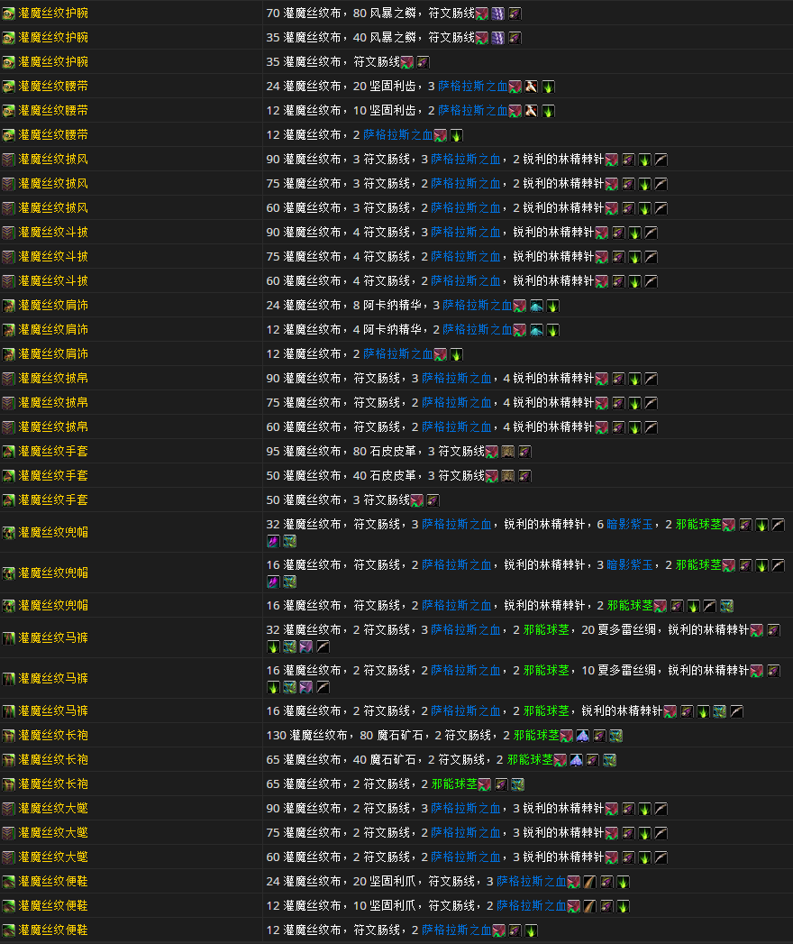The height and width of the screenshot is (944, 793).
Task: Click green 萨格拉斯之血 icon in 12 灌魔丝纹布, 10 坚固利齿 row
Action: pyautogui.click(x=548, y=111)
